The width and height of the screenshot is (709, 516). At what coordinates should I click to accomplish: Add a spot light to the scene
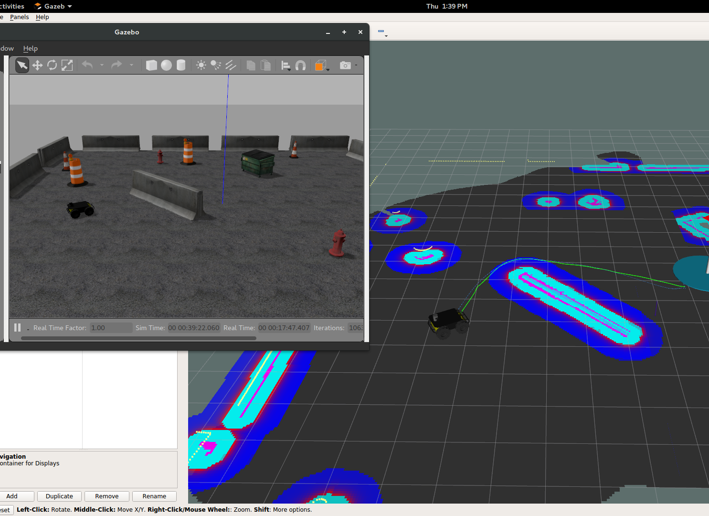216,65
